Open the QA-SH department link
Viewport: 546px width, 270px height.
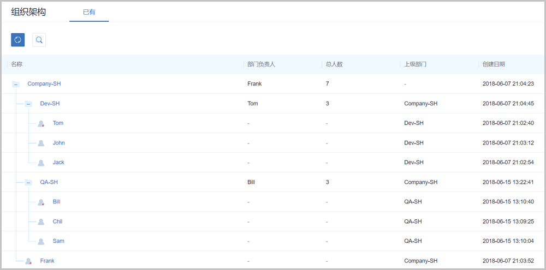point(49,182)
